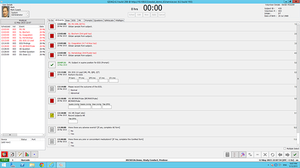The height and width of the screenshot is (168, 300).
Task: Click form icon for ECG outcome question
Action: click(x=52, y=89)
